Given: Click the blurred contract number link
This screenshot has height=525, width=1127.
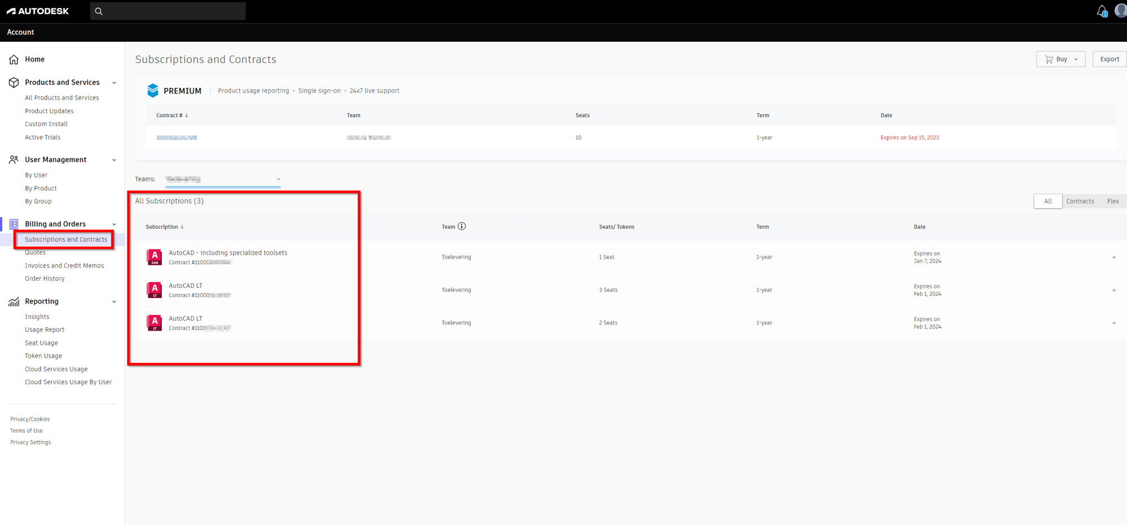Looking at the screenshot, I should pyautogui.click(x=177, y=137).
